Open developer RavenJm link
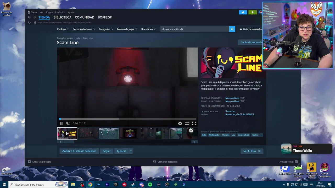 click(x=230, y=111)
